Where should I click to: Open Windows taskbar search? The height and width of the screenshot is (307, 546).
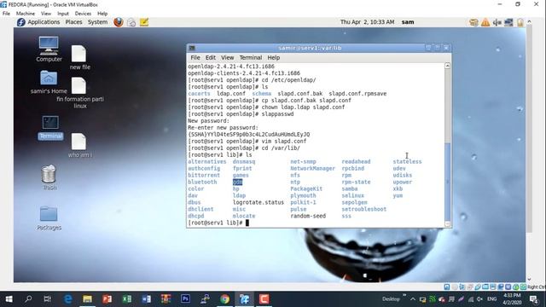[x=28, y=299]
